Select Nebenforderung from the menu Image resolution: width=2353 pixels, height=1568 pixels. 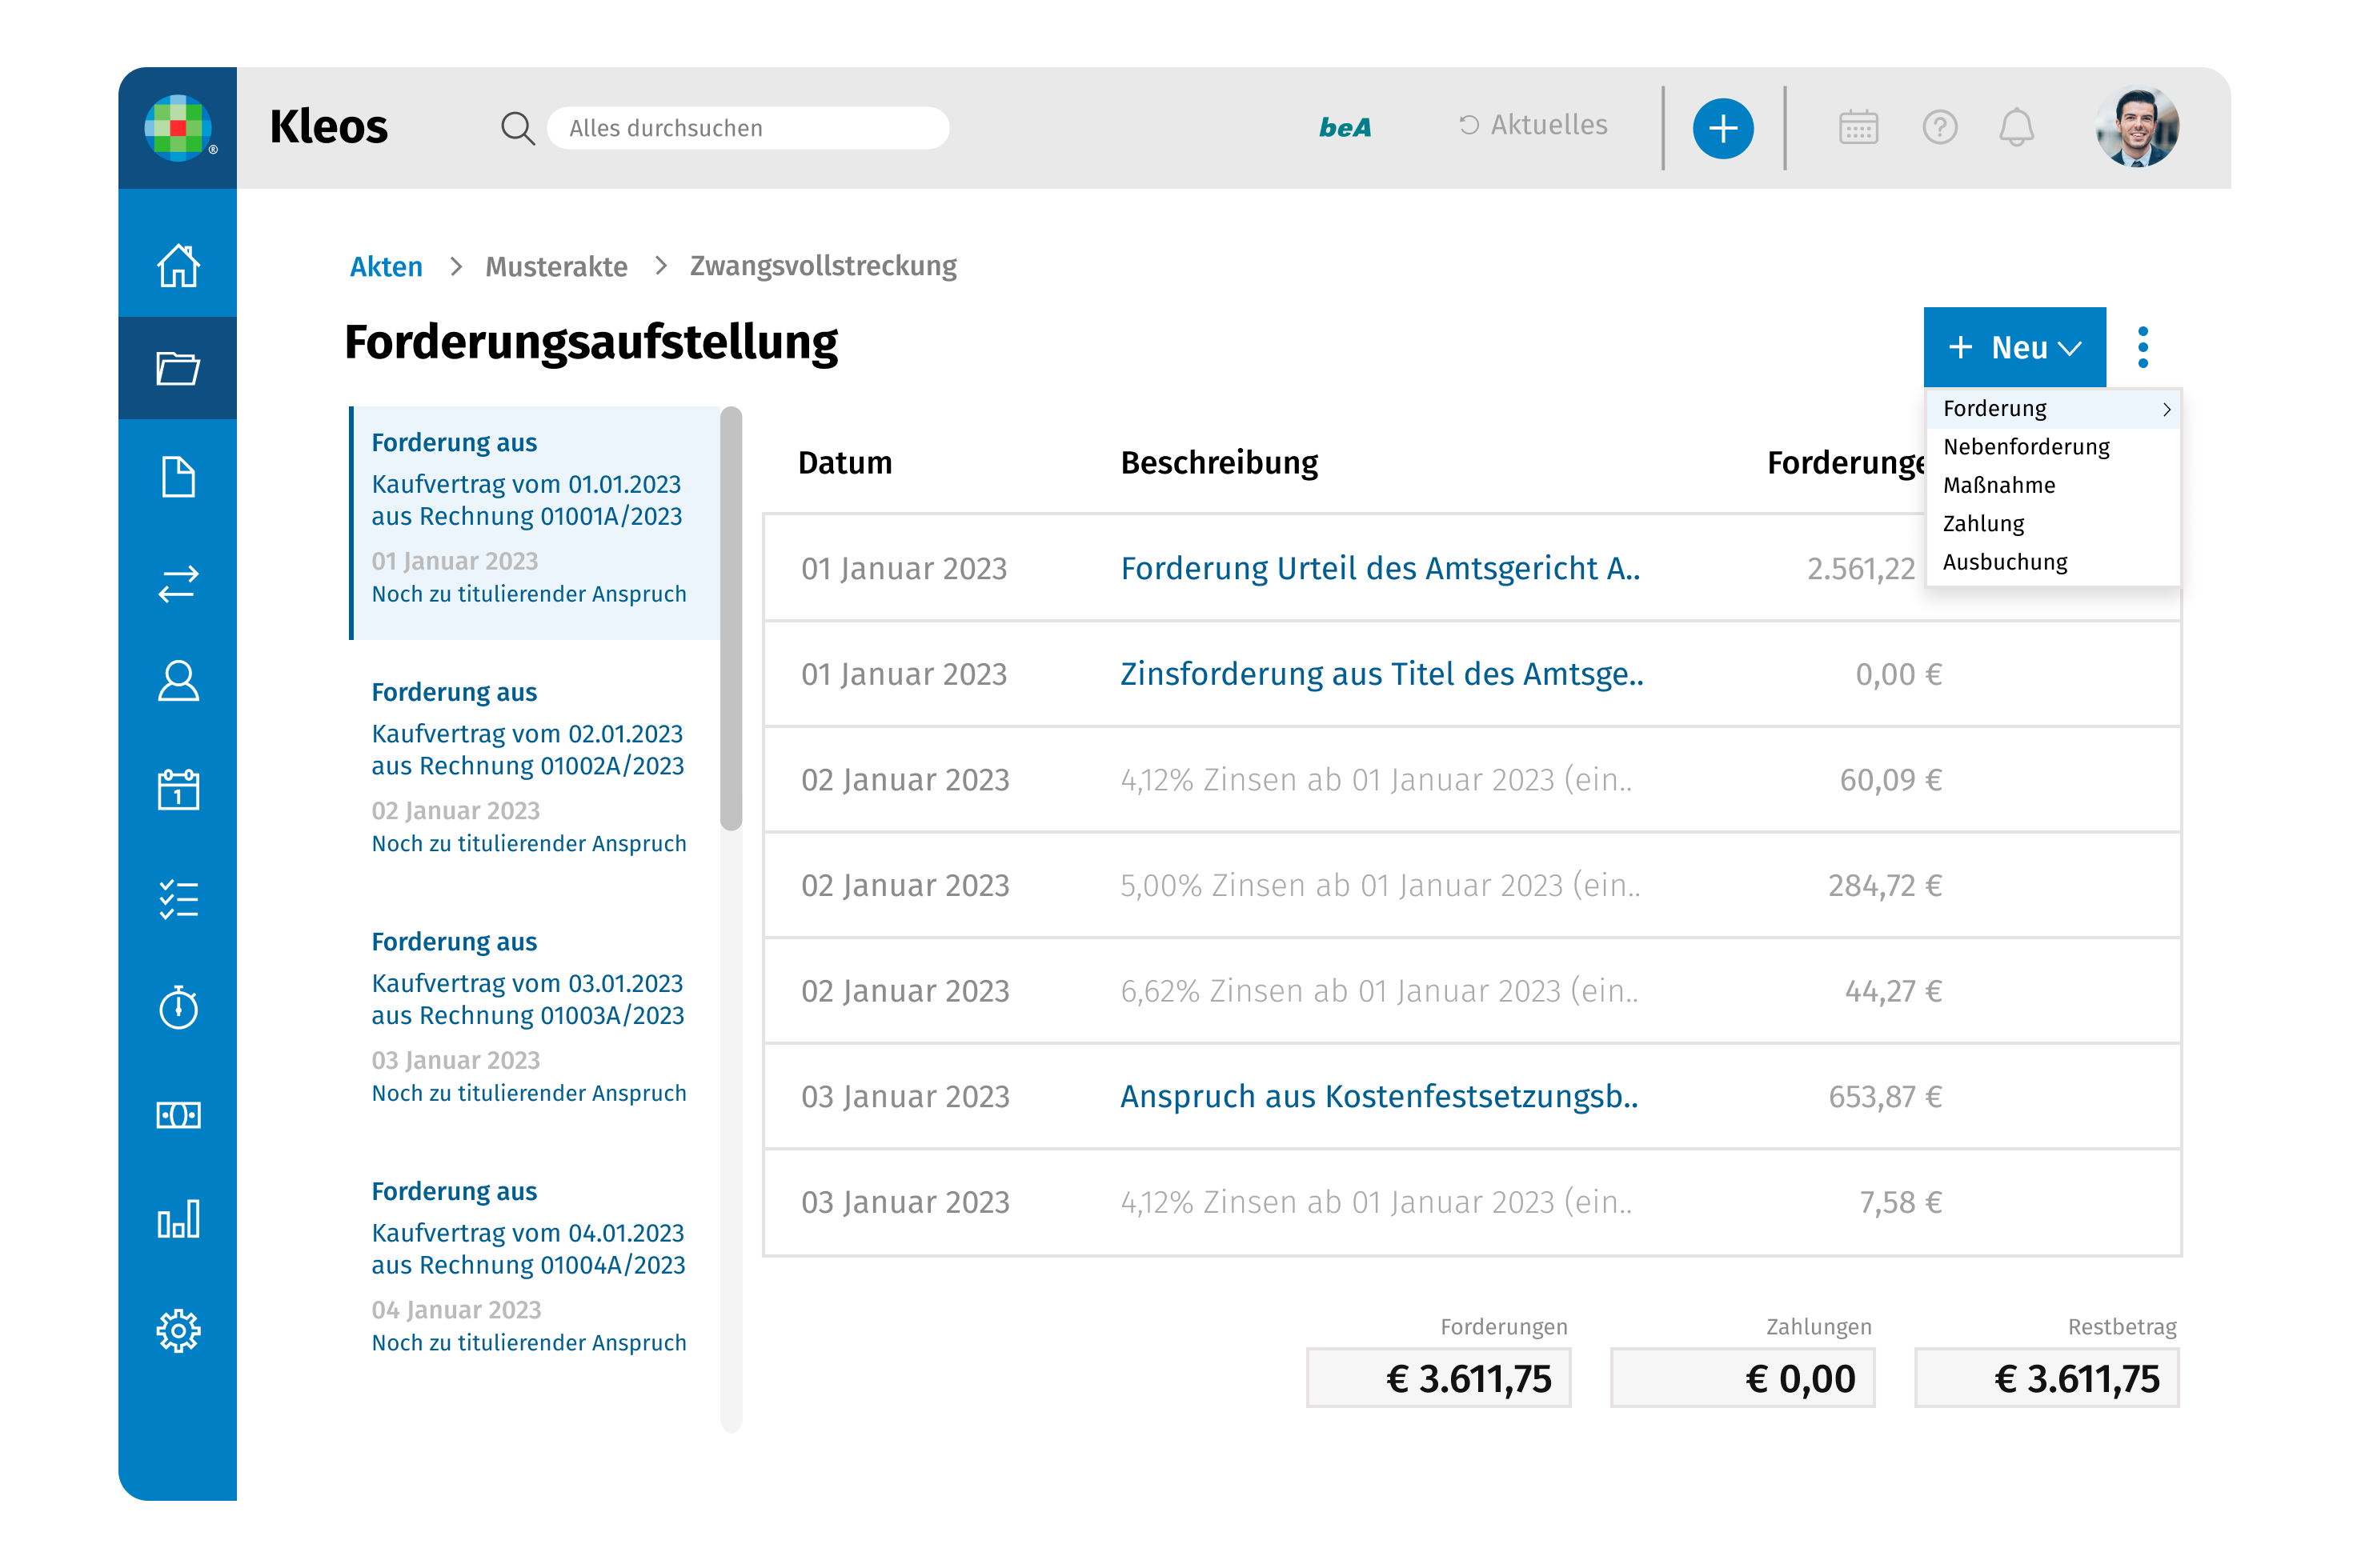tap(2026, 447)
